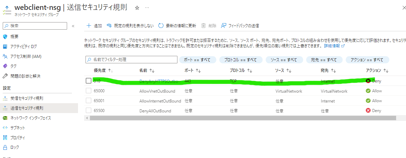Click the purple タグ tag icon
406x158 pixels.
coord(5,66)
